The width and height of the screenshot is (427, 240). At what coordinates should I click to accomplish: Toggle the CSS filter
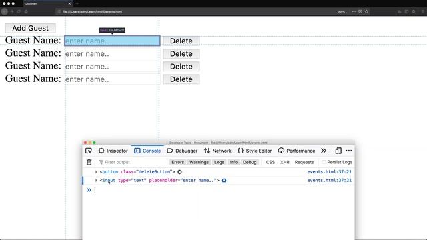point(270,162)
